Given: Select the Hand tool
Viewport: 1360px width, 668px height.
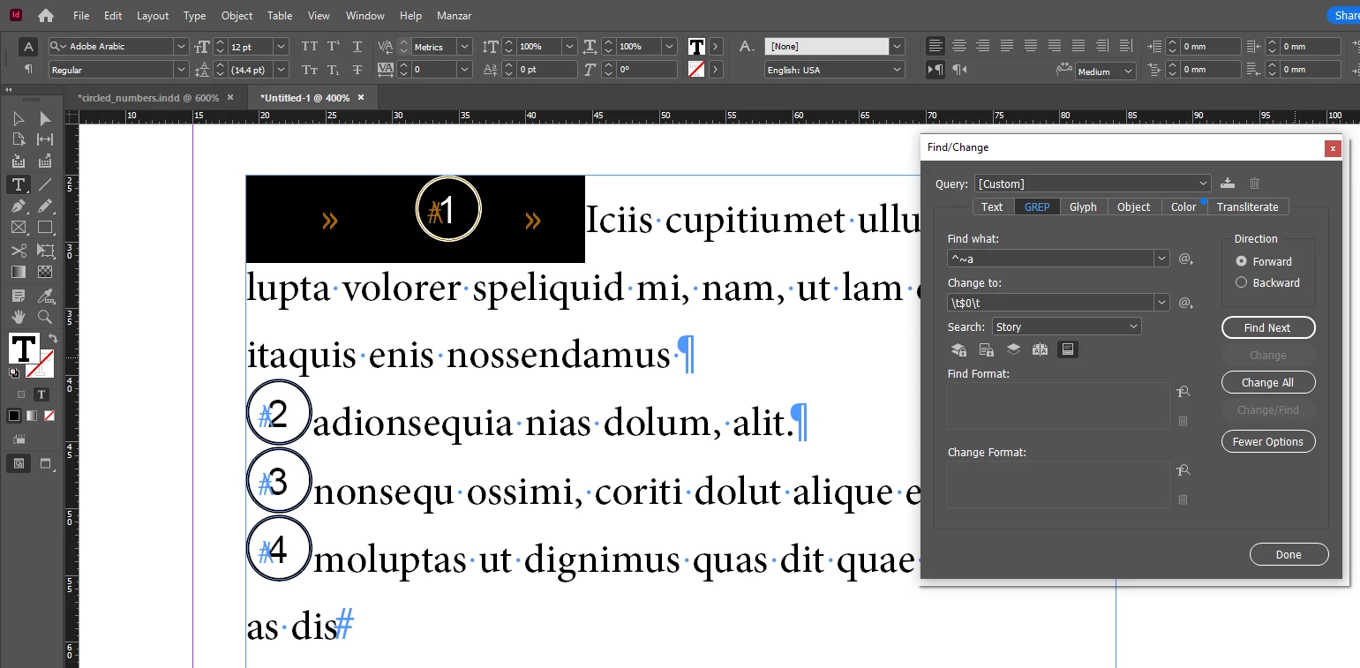Looking at the screenshot, I should click(x=18, y=317).
